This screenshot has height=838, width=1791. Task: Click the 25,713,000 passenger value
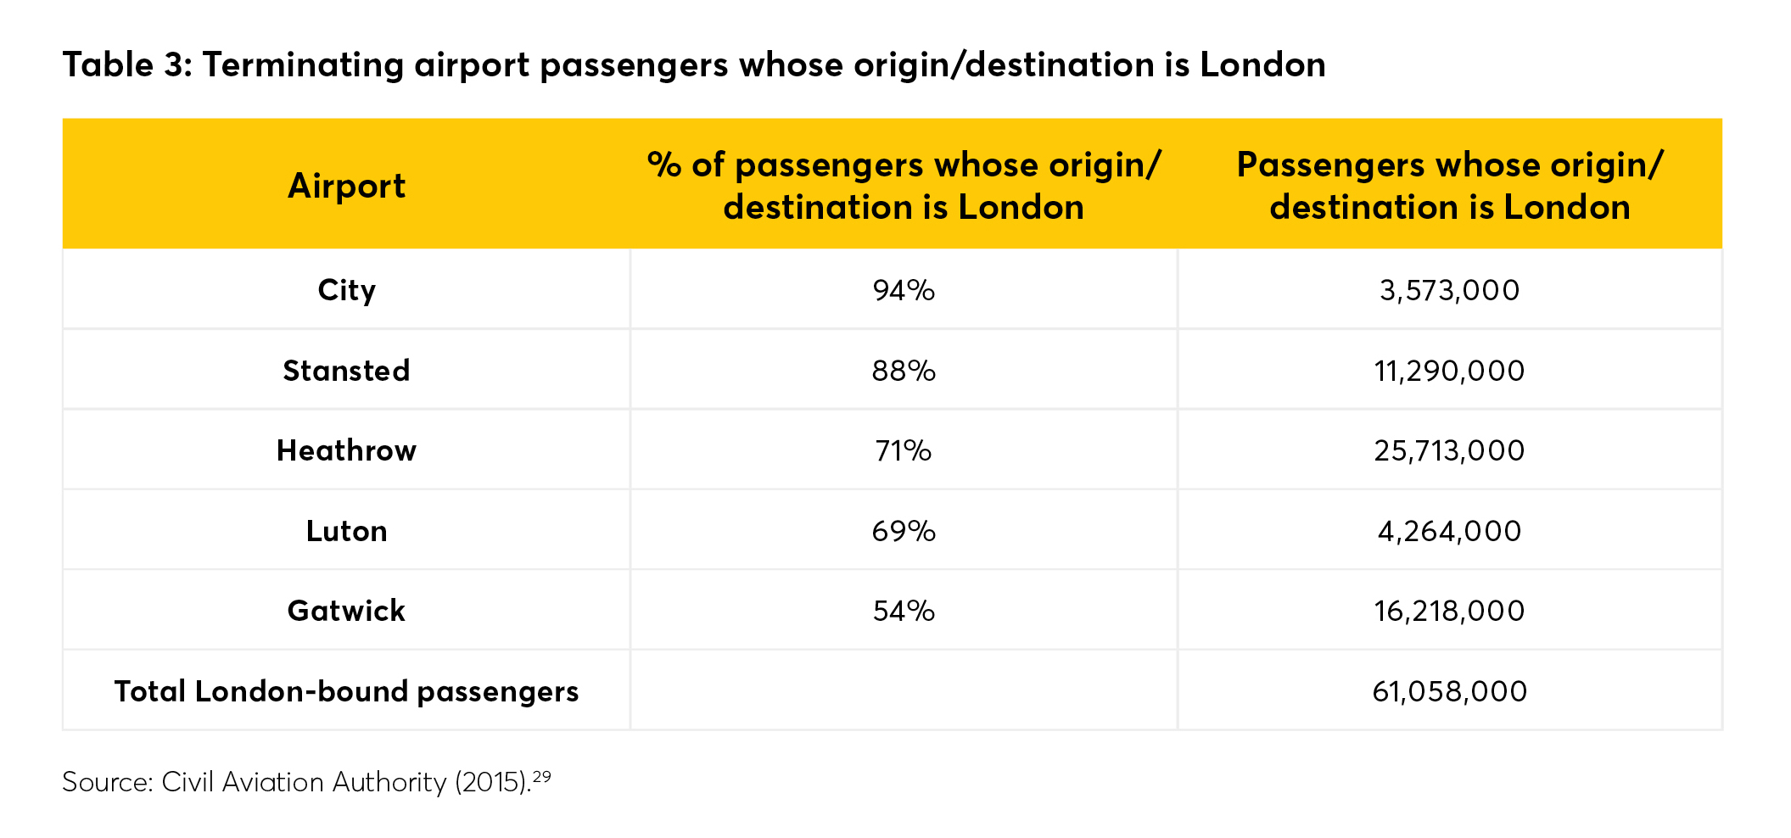(1449, 450)
